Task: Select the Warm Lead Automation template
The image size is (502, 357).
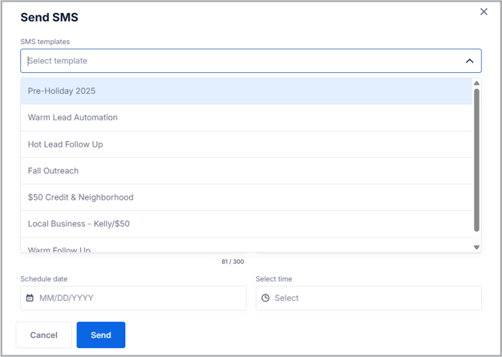Action: (x=73, y=118)
